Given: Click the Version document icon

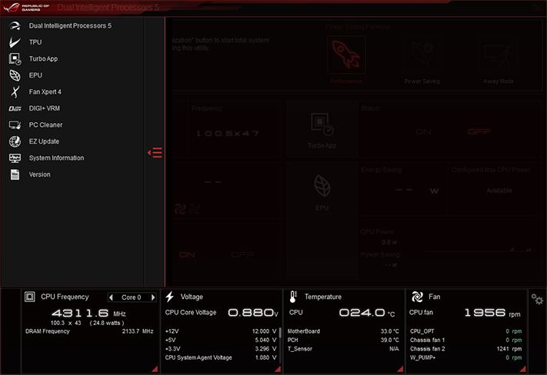Looking at the screenshot, I should [x=15, y=174].
